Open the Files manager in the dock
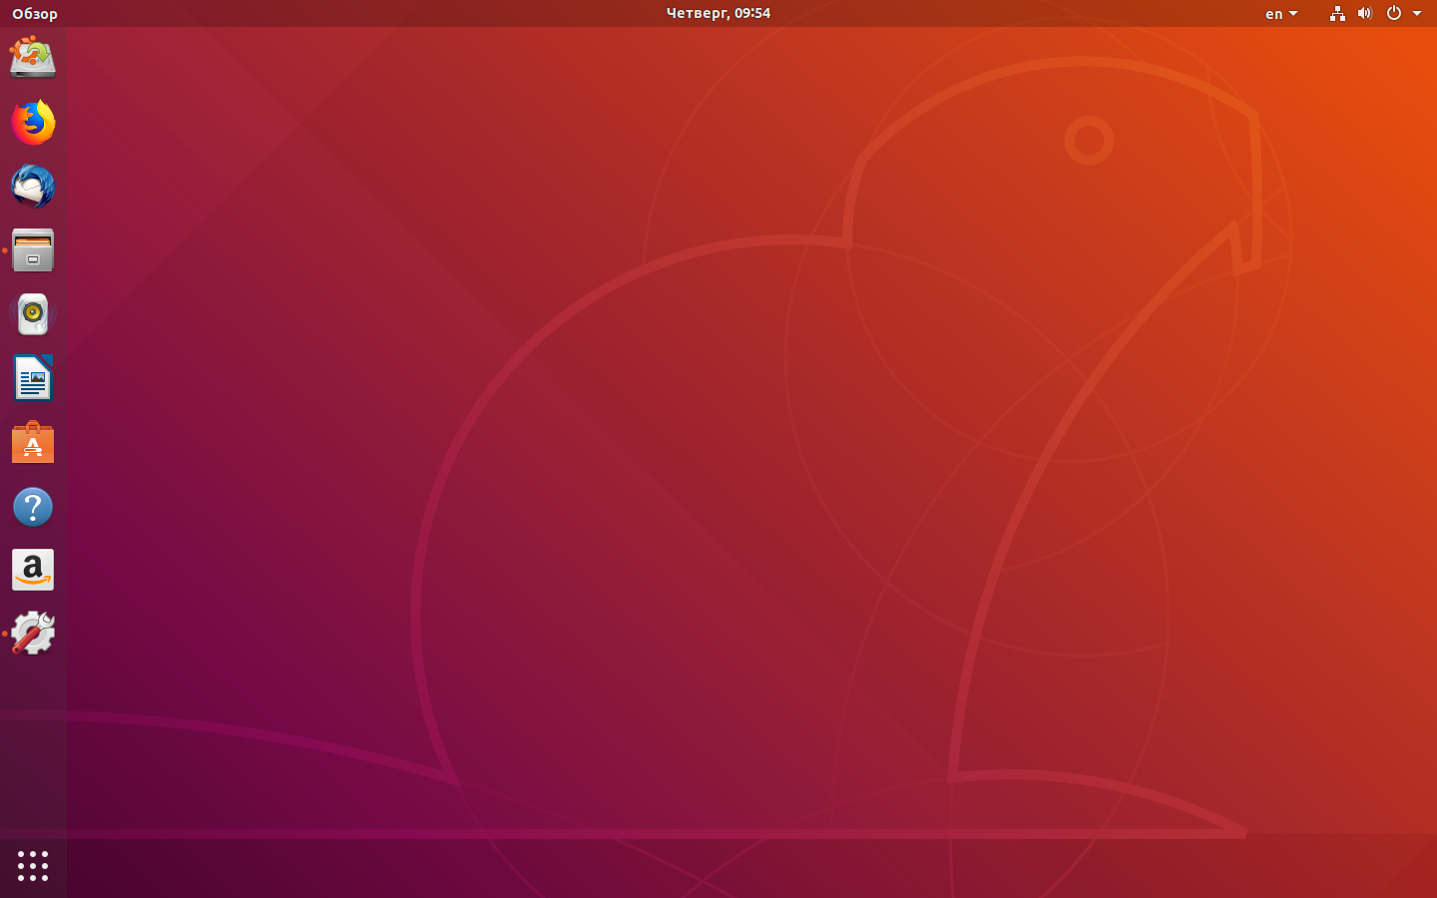Viewport: 1437px width, 898px height. tap(33, 250)
